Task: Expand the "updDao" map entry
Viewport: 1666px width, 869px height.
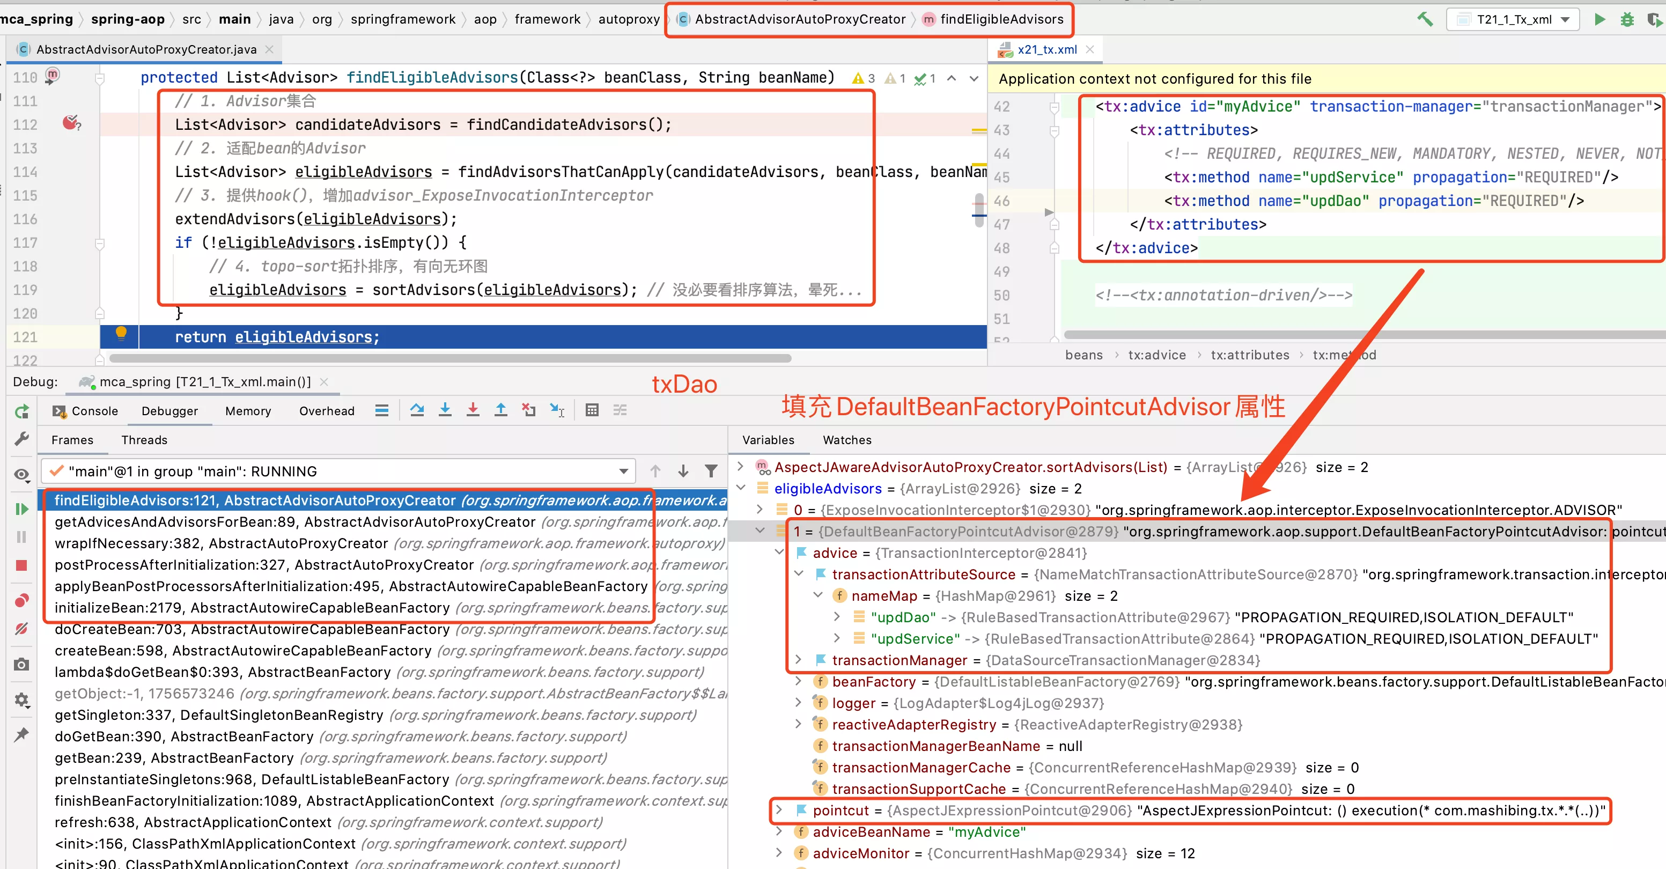Action: click(837, 617)
